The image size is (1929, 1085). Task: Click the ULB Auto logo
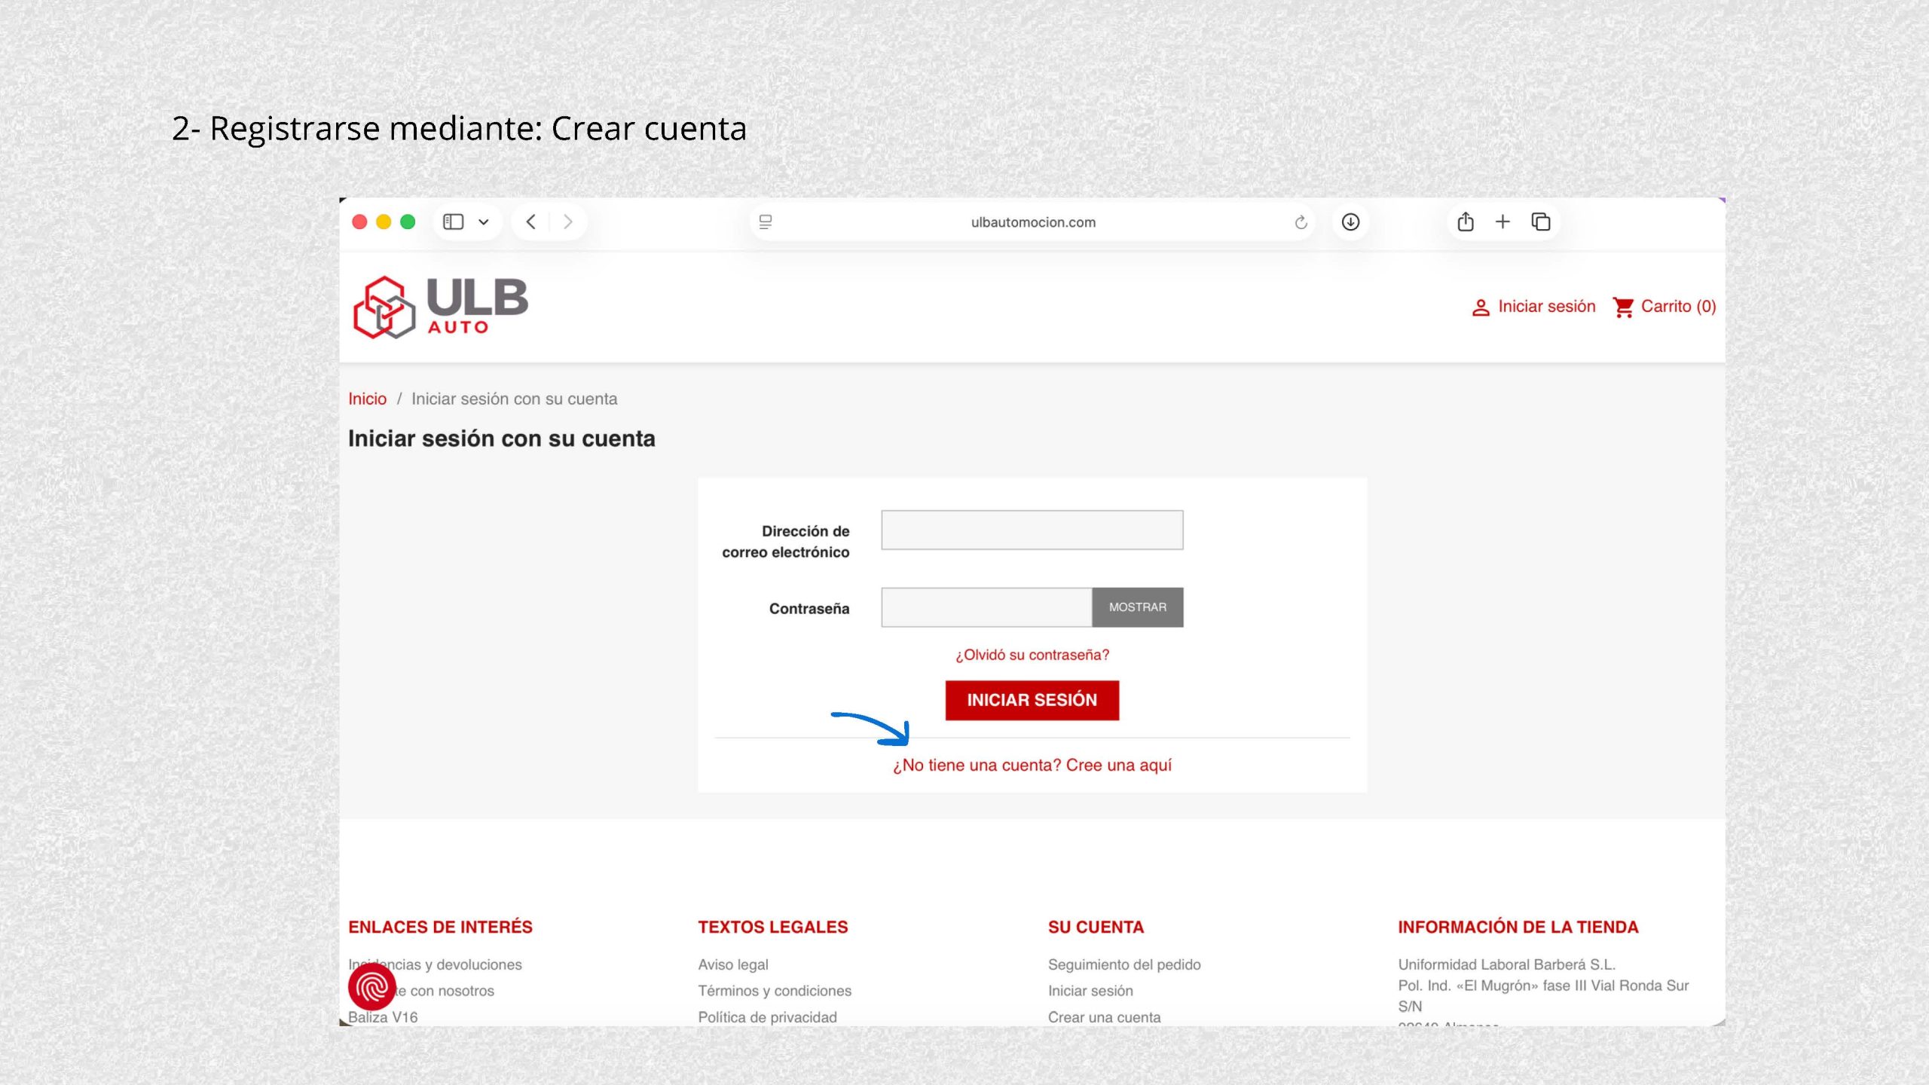(441, 307)
